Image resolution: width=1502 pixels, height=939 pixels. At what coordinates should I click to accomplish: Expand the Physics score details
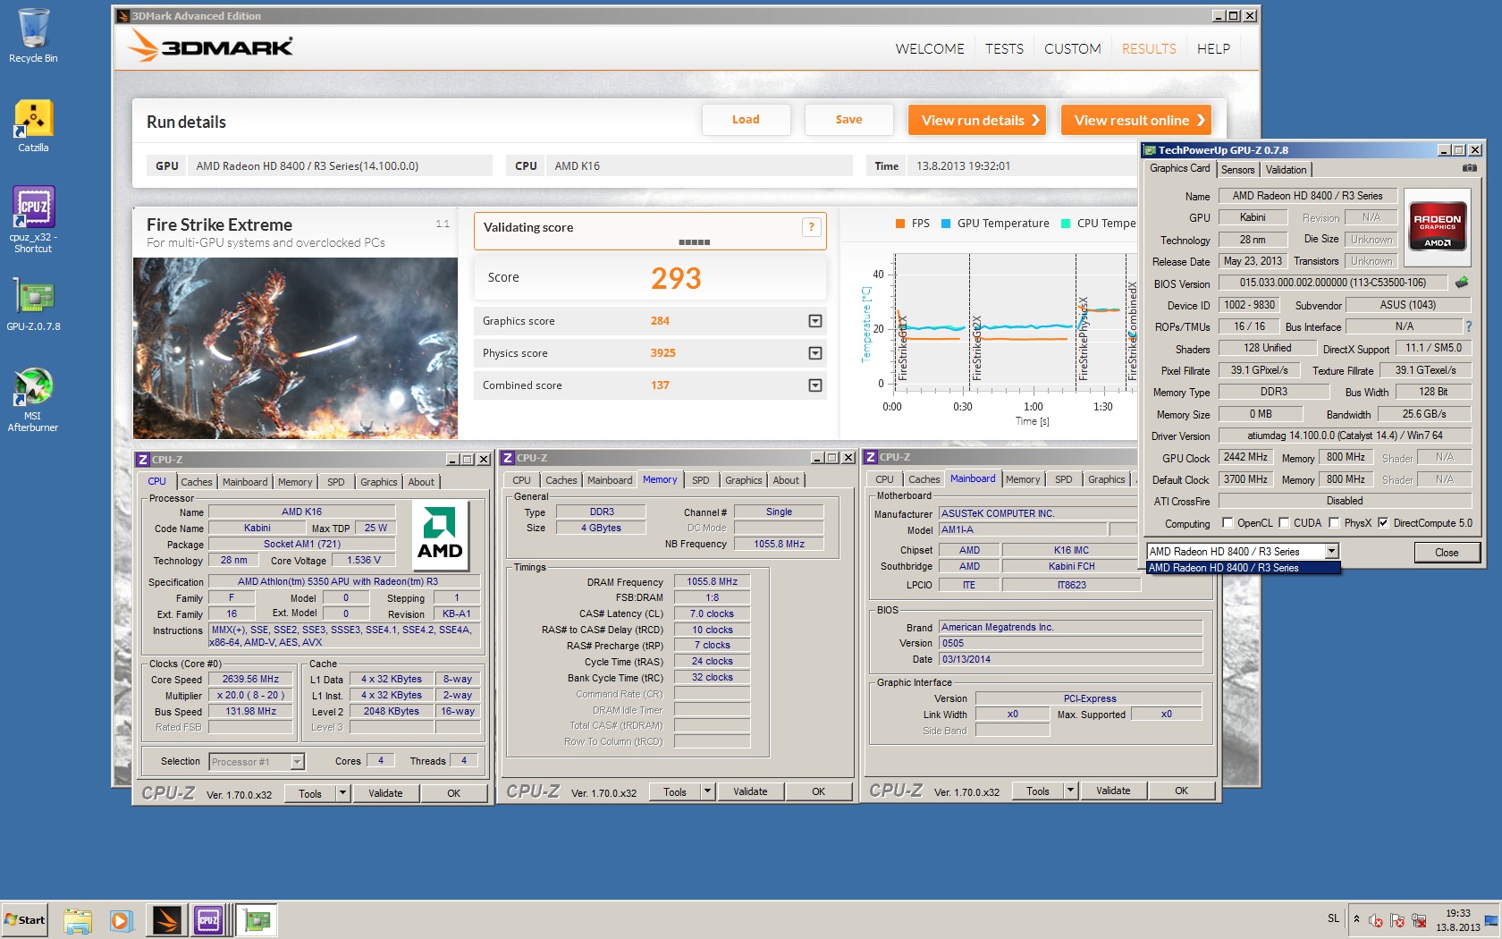[x=815, y=353]
